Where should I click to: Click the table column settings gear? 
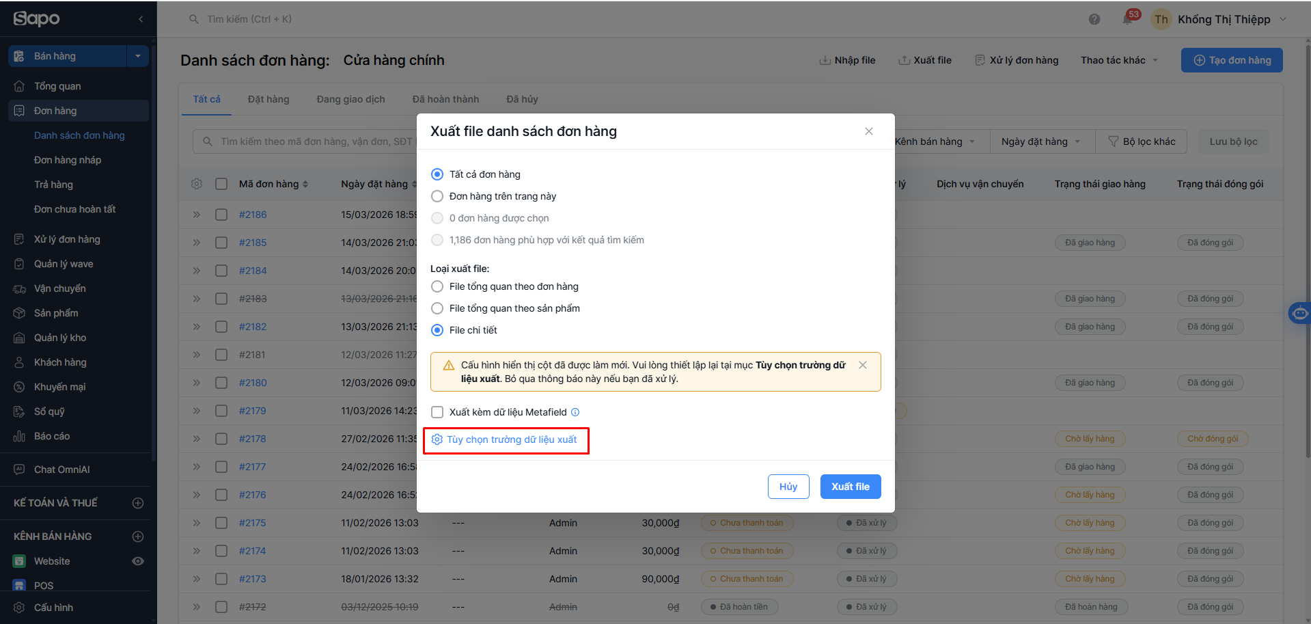(x=197, y=184)
